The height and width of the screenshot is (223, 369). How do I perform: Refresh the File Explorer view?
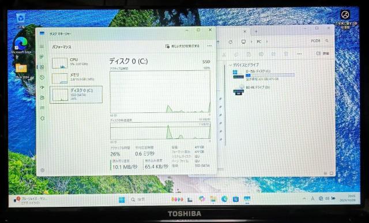click(231, 42)
